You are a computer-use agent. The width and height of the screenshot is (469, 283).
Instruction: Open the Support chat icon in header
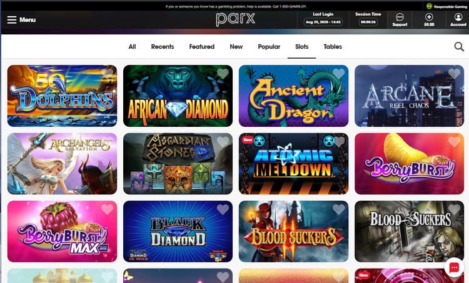(400, 17)
